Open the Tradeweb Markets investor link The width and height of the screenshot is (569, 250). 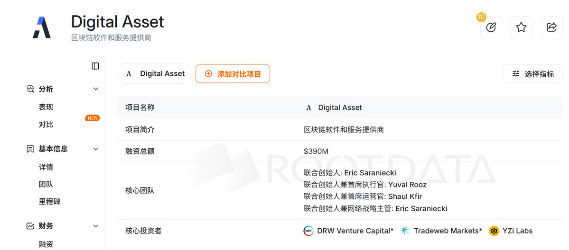[448, 231]
